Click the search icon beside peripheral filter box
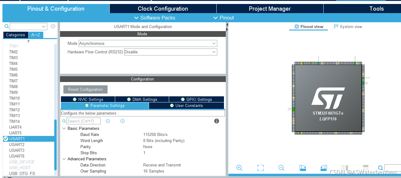 [x=7, y=27]
